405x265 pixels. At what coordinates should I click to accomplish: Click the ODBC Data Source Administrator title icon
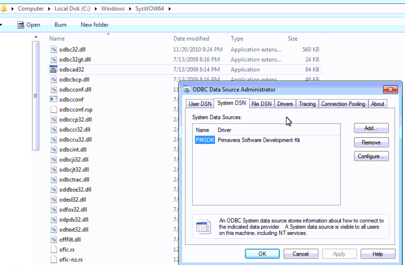pos(187,89)
